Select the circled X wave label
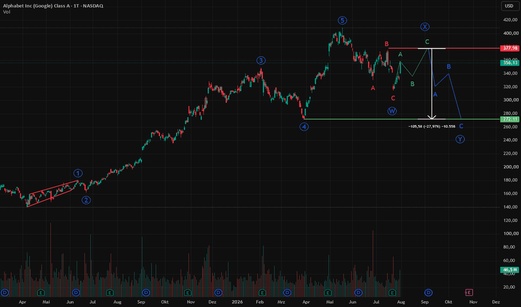Image resolution: width=521 pixels, height=307 pixels. tap(425, 27)
